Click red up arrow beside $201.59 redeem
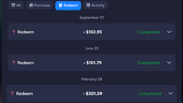Image resolution: width=183 pixels, height=103 pixels. [x=12, y=94]
